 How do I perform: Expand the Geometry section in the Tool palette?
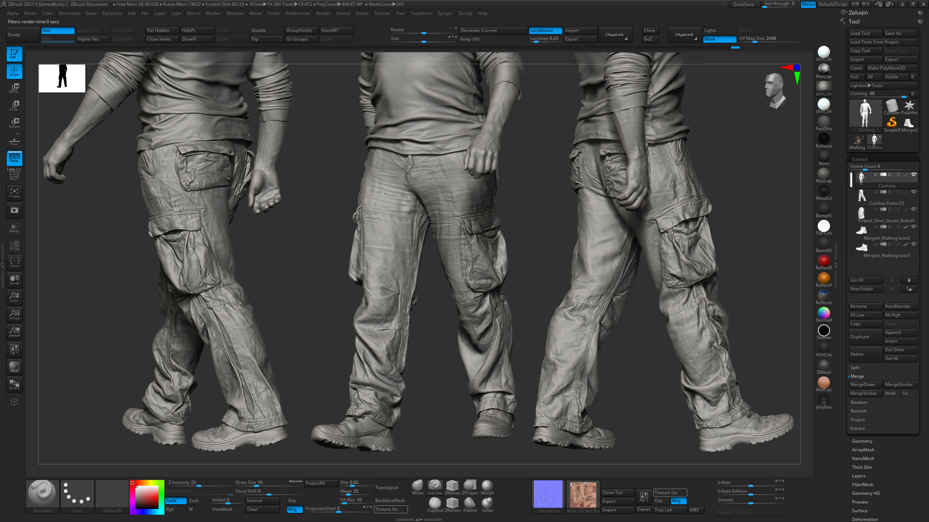click(862, 441)
